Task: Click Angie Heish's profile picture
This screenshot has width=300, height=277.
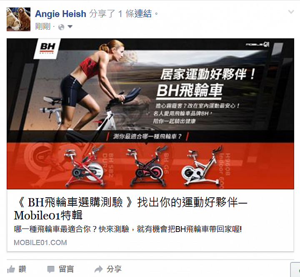Action: pos(18,19)
